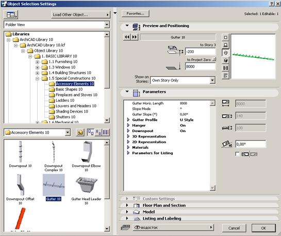Screen dimensions: 281x236
Task: Toggle layer visibility eye icon for водосток
Action: tap(137, 228)
